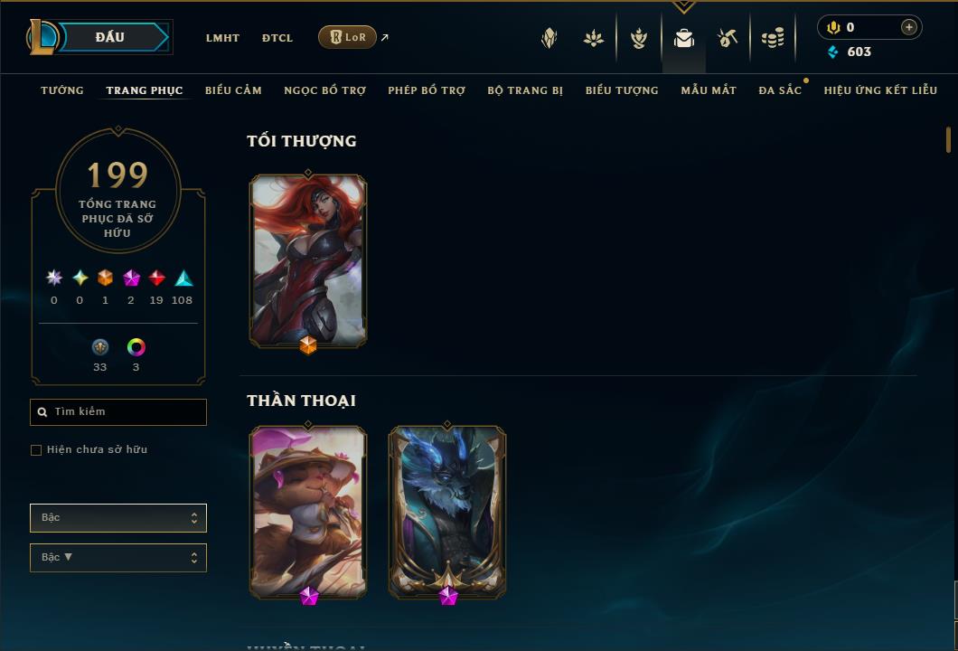
Task: Select the Teemo skin thumbnail under THẦN THOẠI
Action: click(x=308, y=513)
